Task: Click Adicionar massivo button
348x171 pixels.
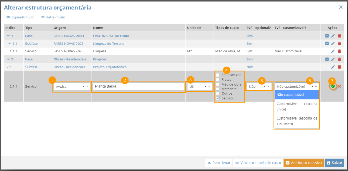Action: click(303, 163)
